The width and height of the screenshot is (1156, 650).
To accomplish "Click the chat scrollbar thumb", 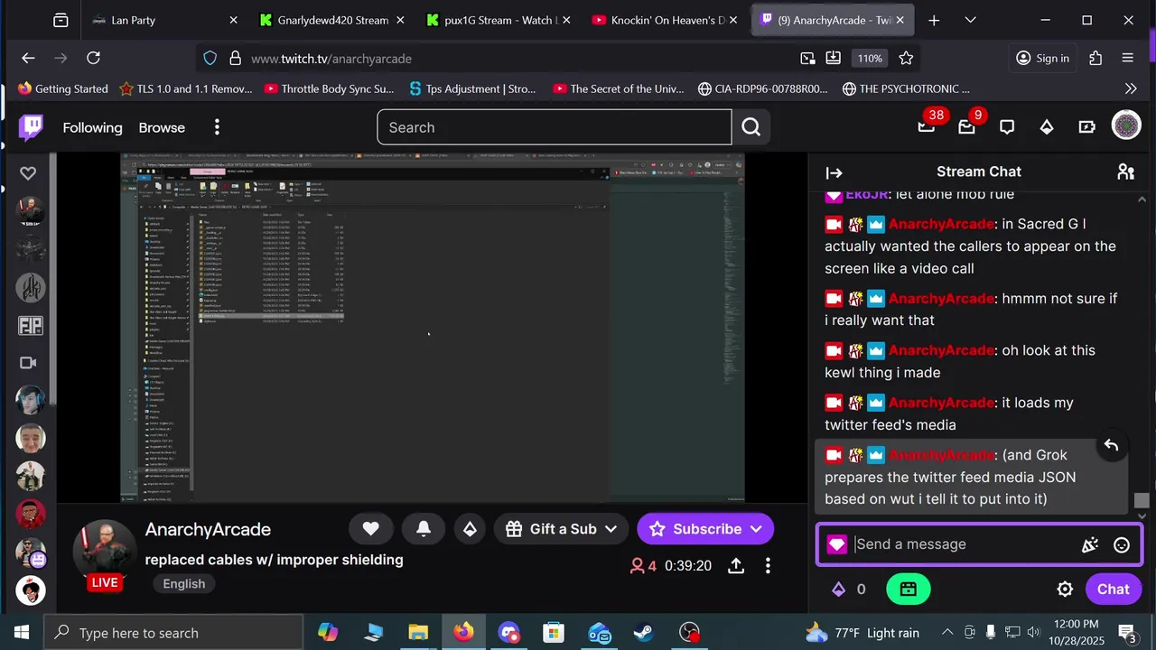I will pyautogui.click(x=1142, y=501).
